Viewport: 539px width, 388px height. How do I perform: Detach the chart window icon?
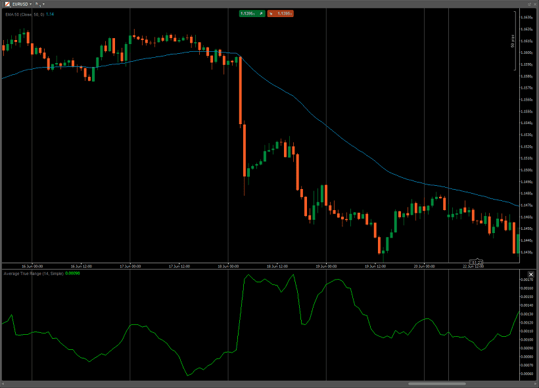click(x=530, y=4)
